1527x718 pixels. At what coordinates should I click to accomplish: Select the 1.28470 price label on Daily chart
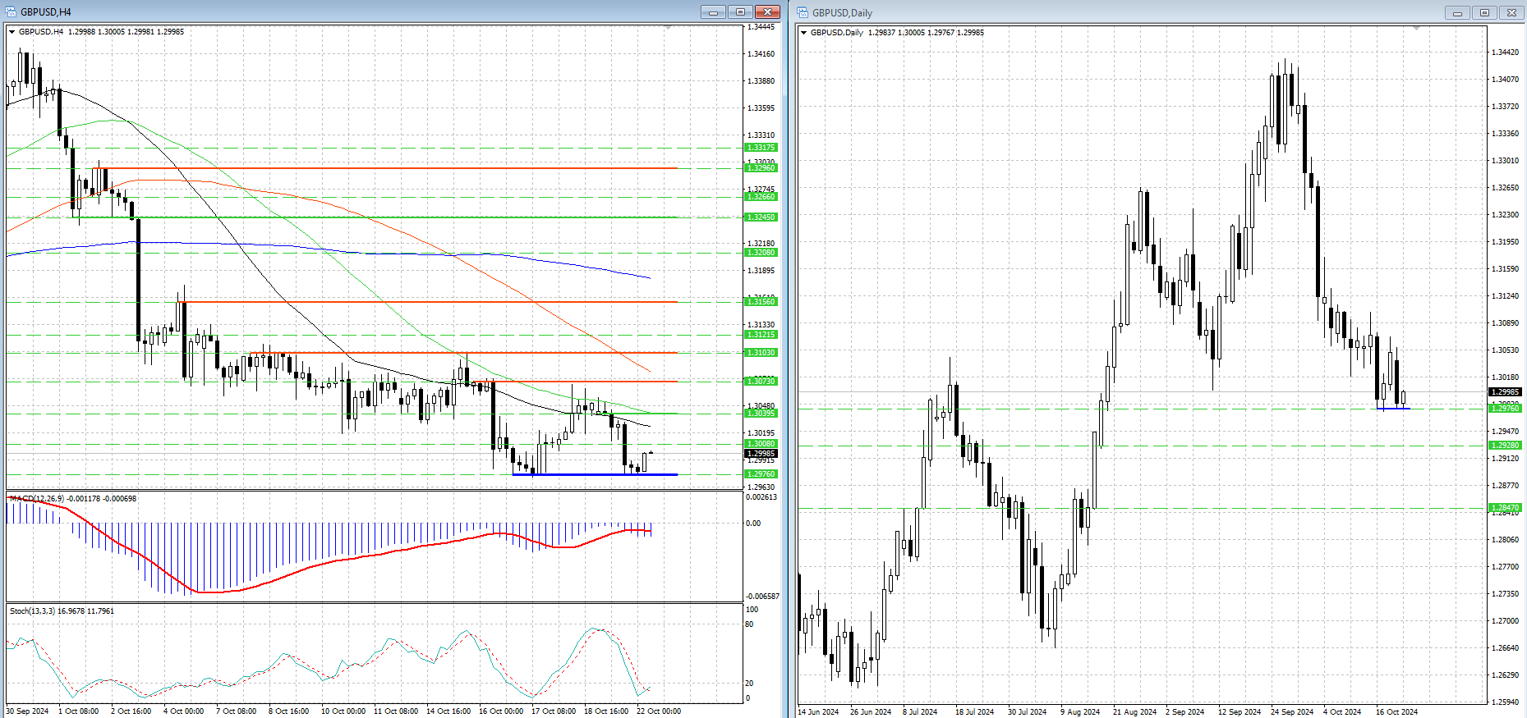[1505, 508]
